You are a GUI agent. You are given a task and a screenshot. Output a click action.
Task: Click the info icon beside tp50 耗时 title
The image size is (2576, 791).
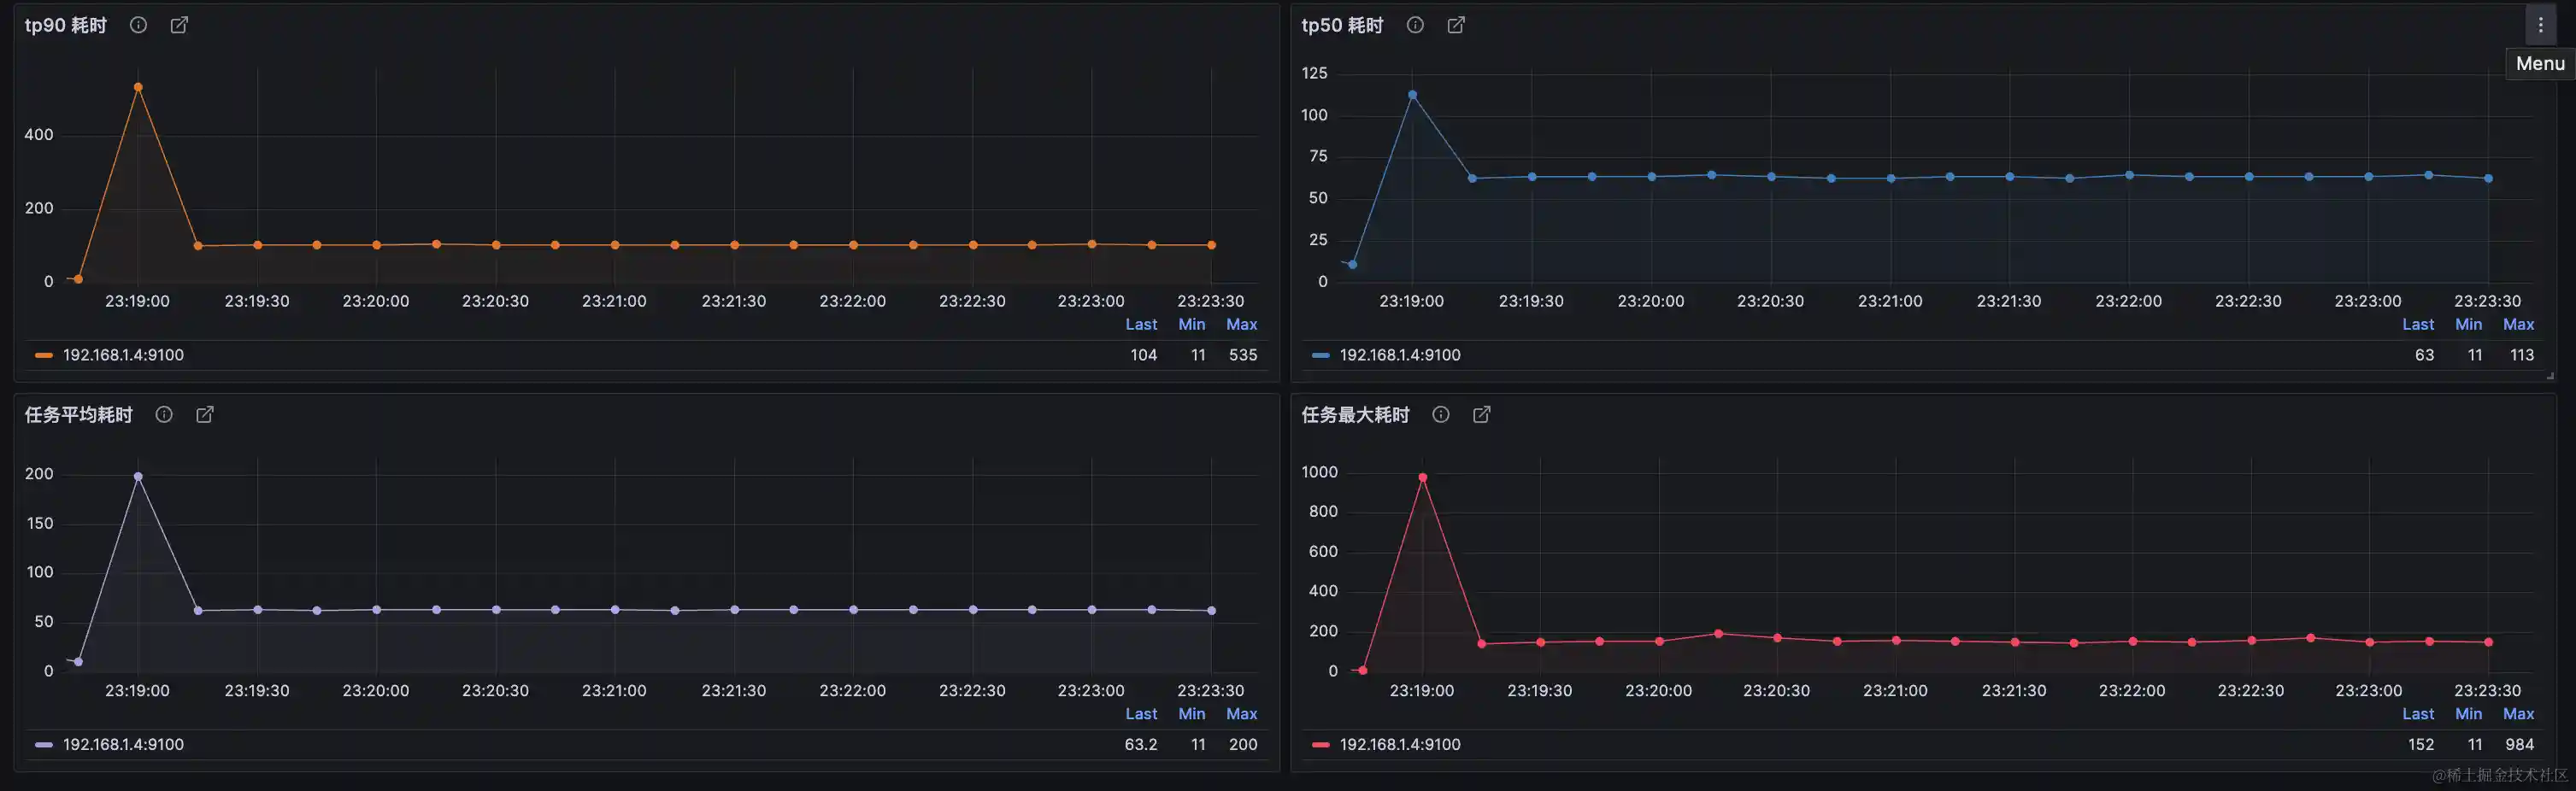pos(1415,25)
